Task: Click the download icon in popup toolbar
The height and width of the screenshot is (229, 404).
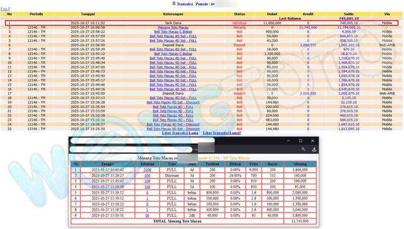Action: [314, 149]
